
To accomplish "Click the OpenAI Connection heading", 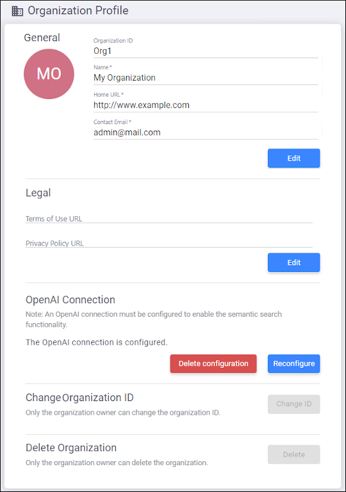I will tap(70, 300).
